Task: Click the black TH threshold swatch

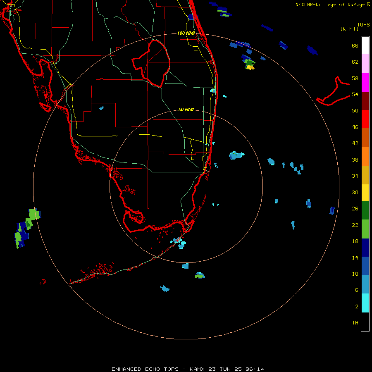Action: 365,321
